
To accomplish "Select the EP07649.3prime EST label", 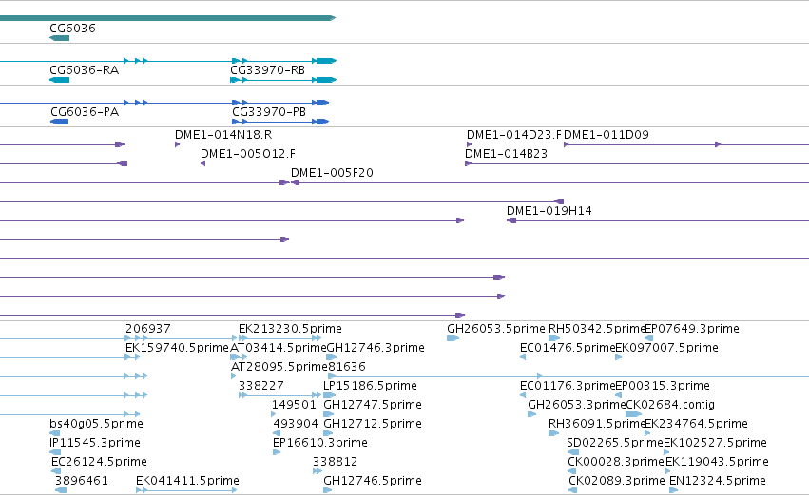I will pos(692,329).
